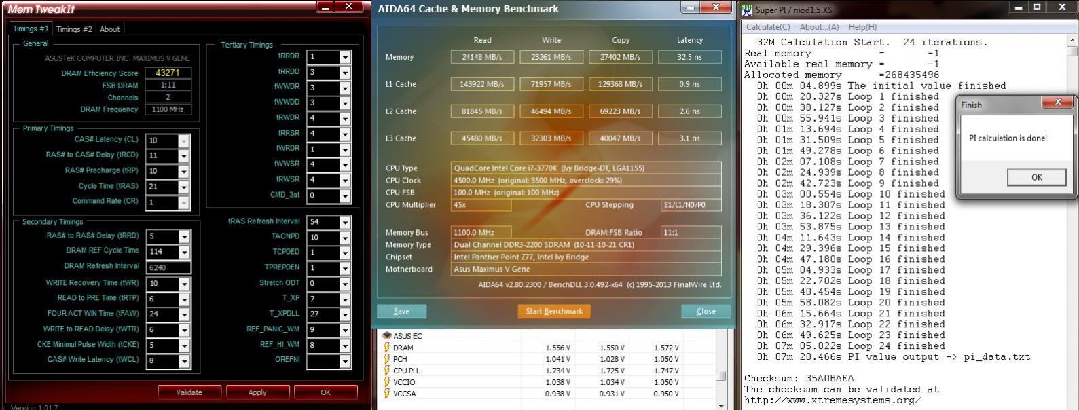Screen dimensions: 1079x410
Task: Click the L1 Cache Read 143922 MB/s cell
Action: coord(482,84)
